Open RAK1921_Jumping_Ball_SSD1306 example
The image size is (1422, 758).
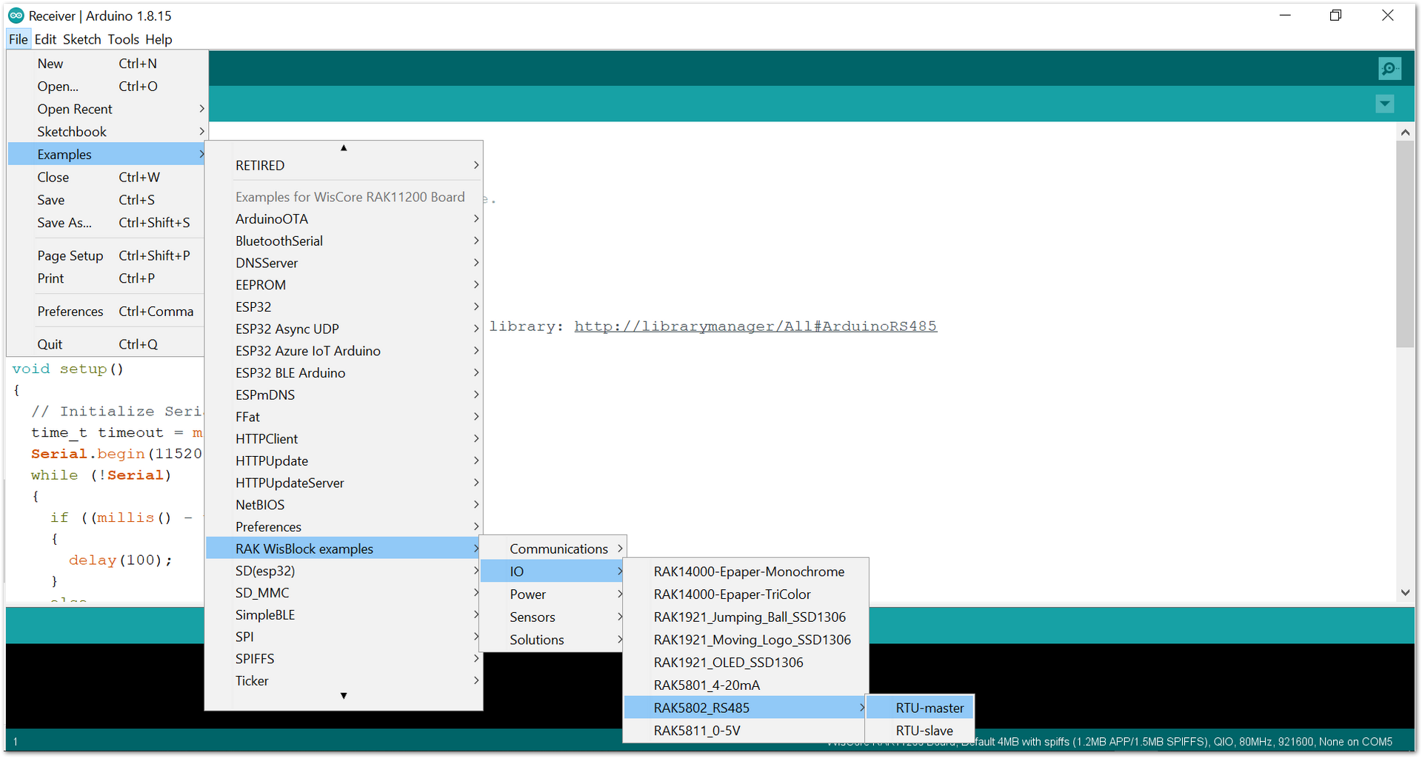click(746, 617)
